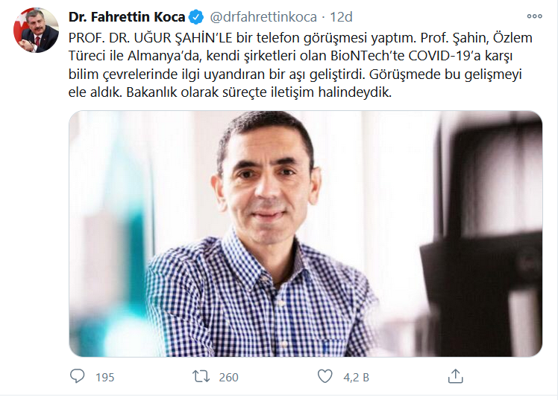This screenshot has width=558, height=400.
Task: Open the share upload icon
Action: click(455, 376)
